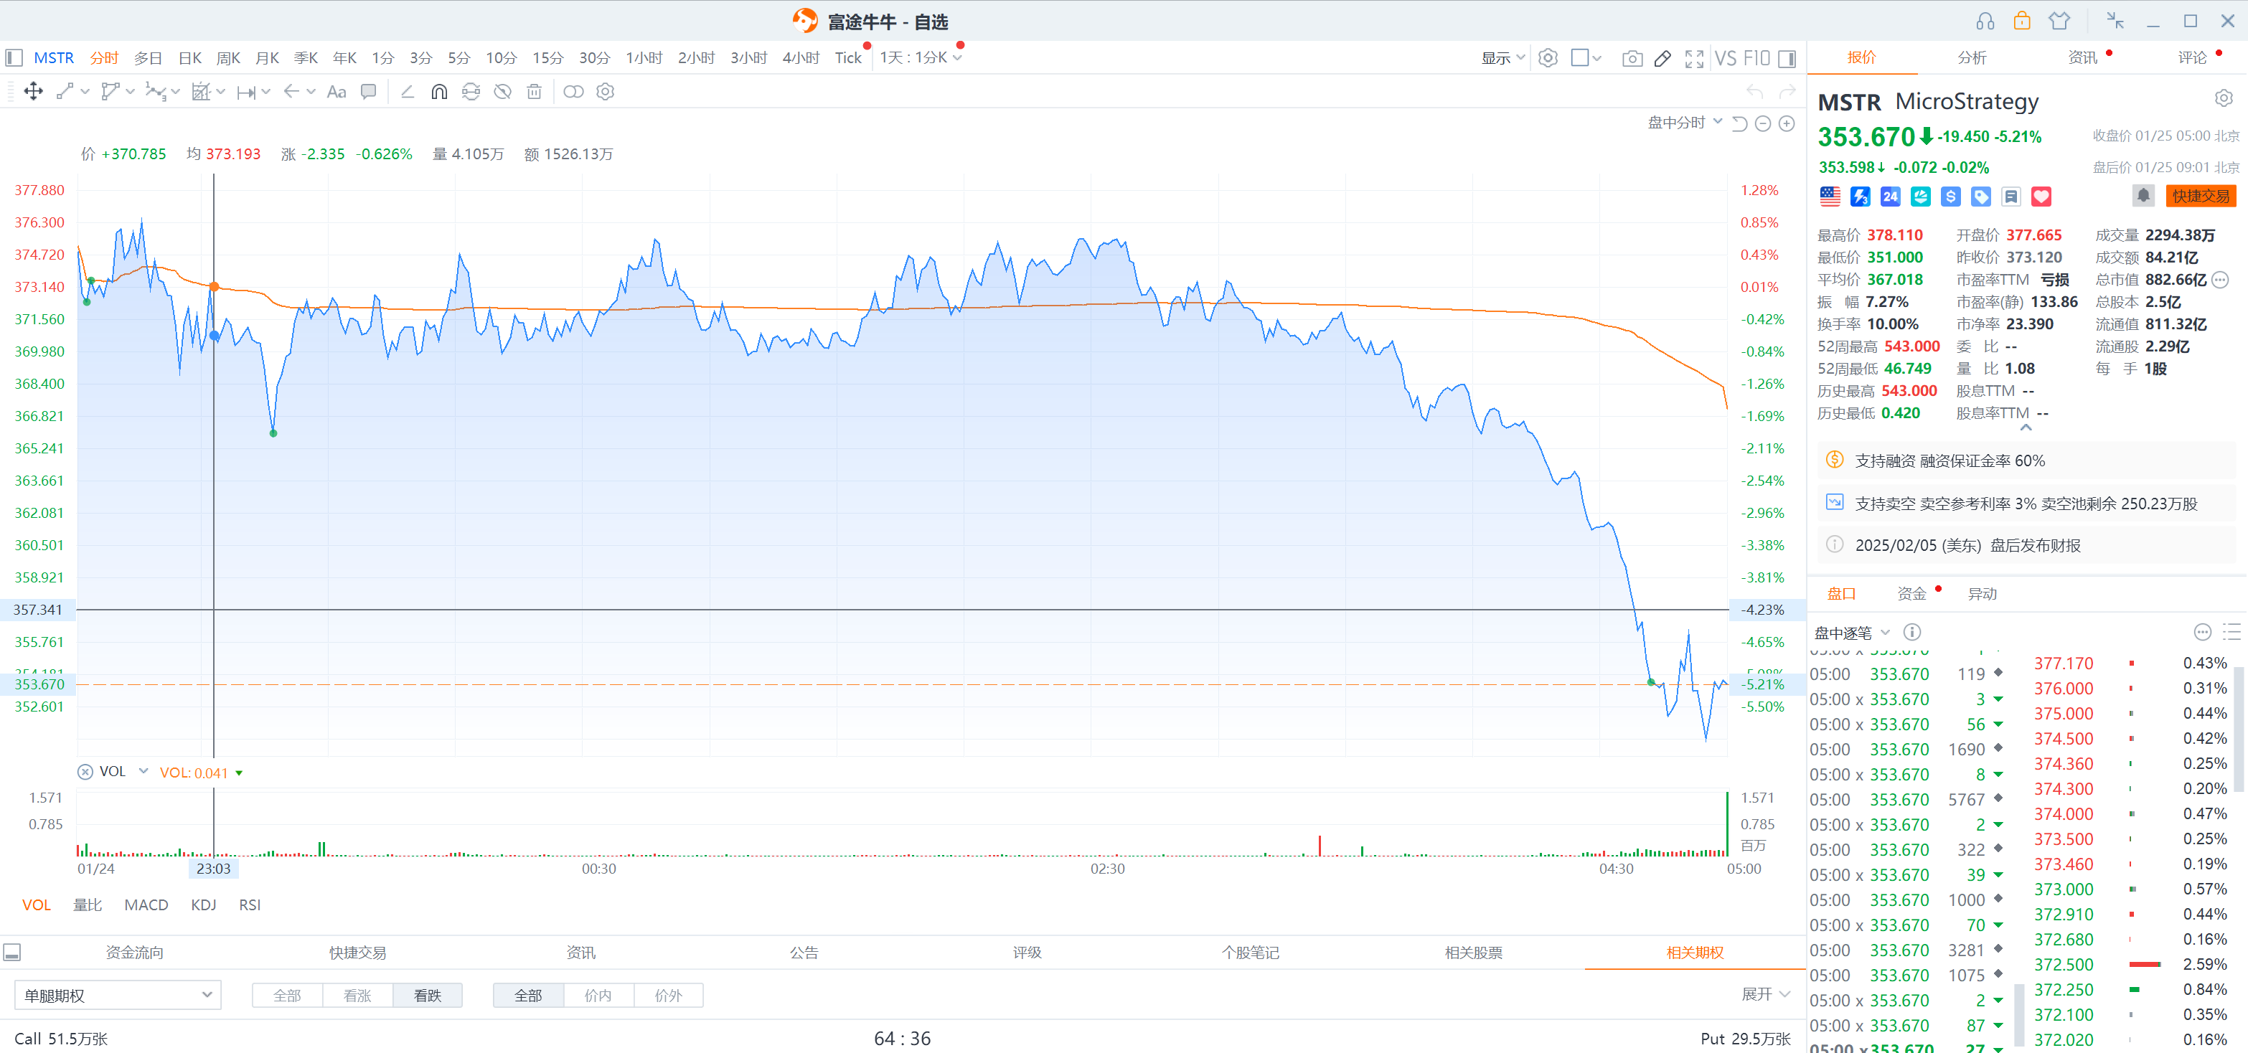Click the 快捷交易 quick trade button
The image size is (2248, 1053).
coord(2201,197)
